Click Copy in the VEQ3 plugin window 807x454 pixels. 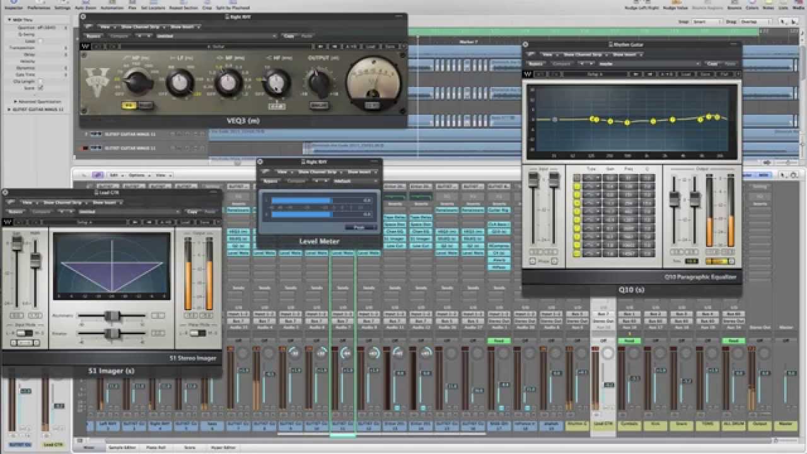(289, 36)
